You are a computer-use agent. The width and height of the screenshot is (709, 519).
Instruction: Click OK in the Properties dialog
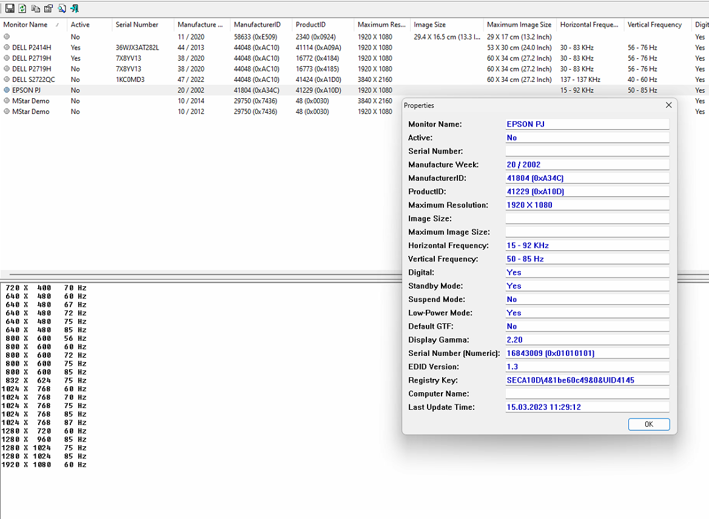[x=649, y=424]
